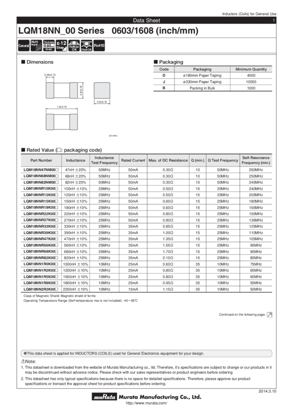Select part number LQM18NN68NM00
Viewport: 293px width, 415px height.
click(41, 176)
